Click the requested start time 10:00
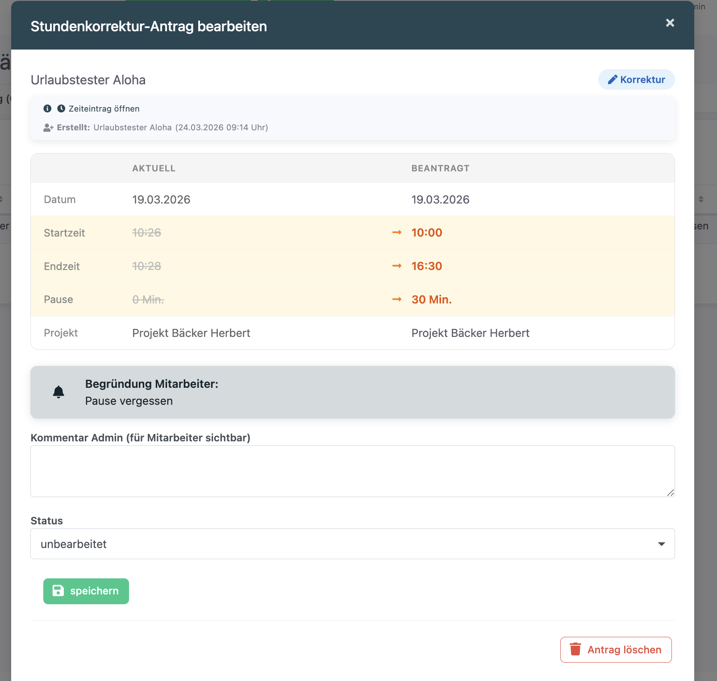 (426, 233)
